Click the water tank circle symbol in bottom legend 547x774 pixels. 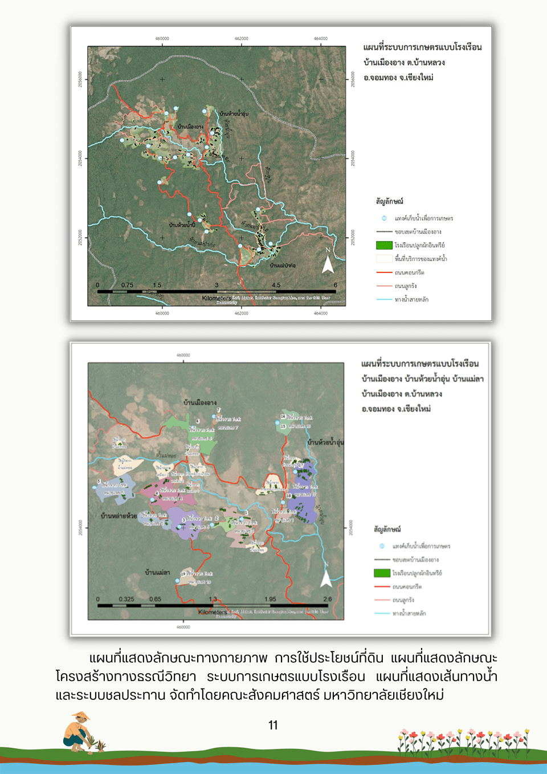pos(382,546)
